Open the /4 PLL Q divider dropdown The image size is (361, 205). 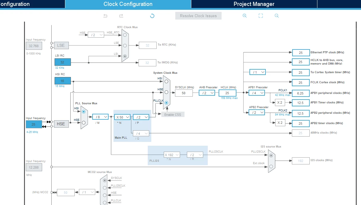(141, 134)
